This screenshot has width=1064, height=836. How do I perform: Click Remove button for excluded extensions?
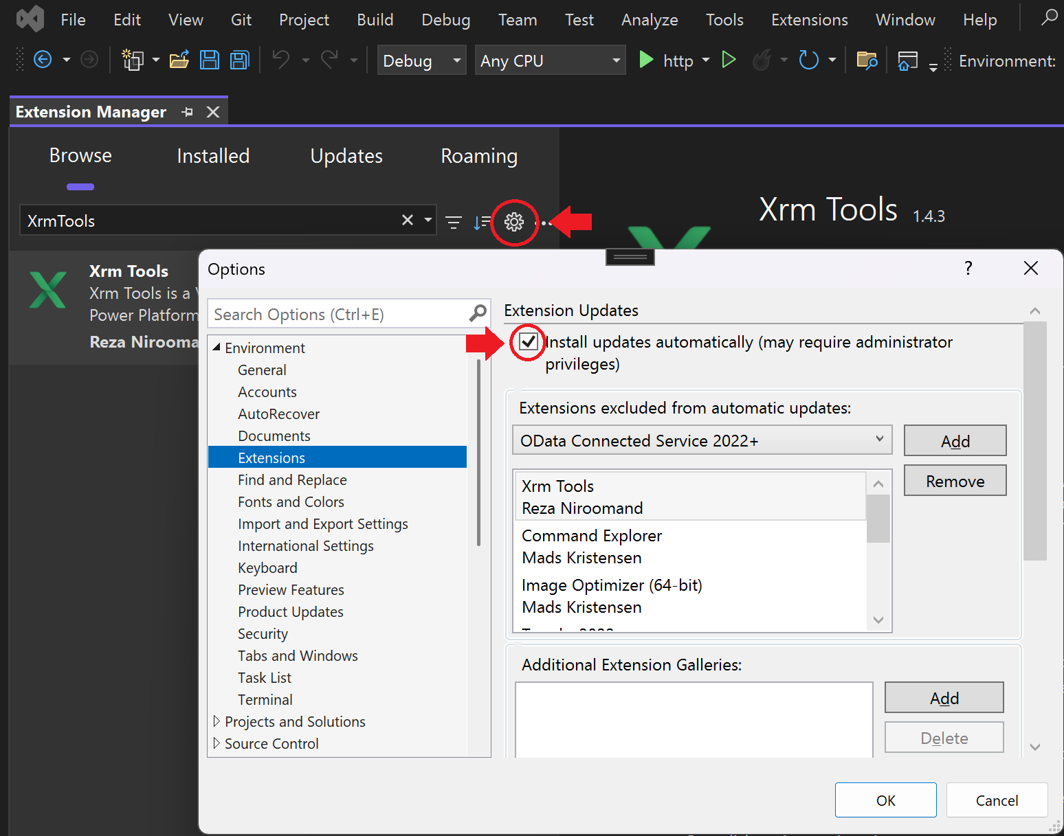[955, 481]
